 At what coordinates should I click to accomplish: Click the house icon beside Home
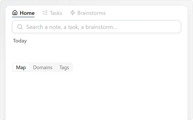(15, 13)
